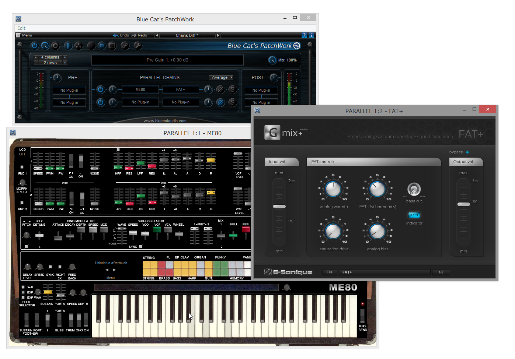The width and height of the screenshot is (515, 359).
Task: Go to next preset arrow beside Chains Diff
Action: point(218,35)
